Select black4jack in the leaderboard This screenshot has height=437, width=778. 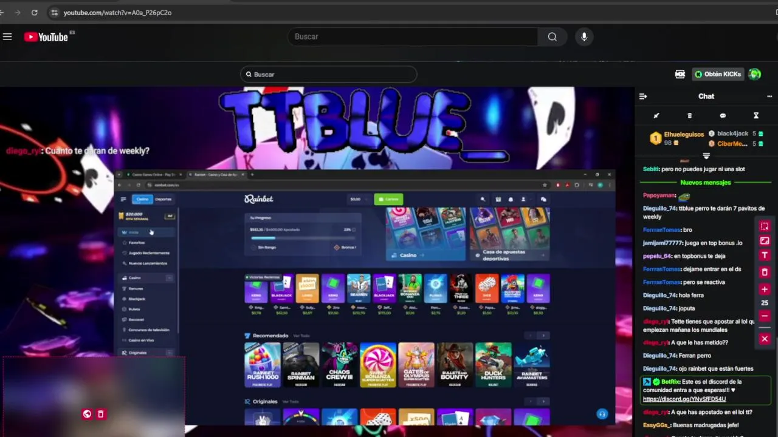pyautogui.click(x=732, y=134)
